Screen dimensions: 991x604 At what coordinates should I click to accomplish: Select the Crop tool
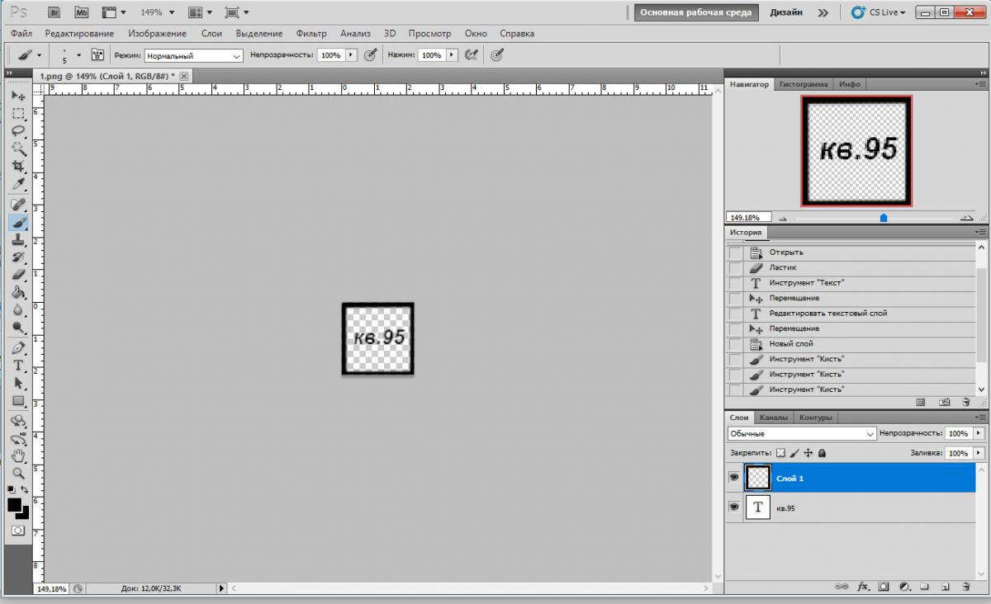tap(18, 167)
